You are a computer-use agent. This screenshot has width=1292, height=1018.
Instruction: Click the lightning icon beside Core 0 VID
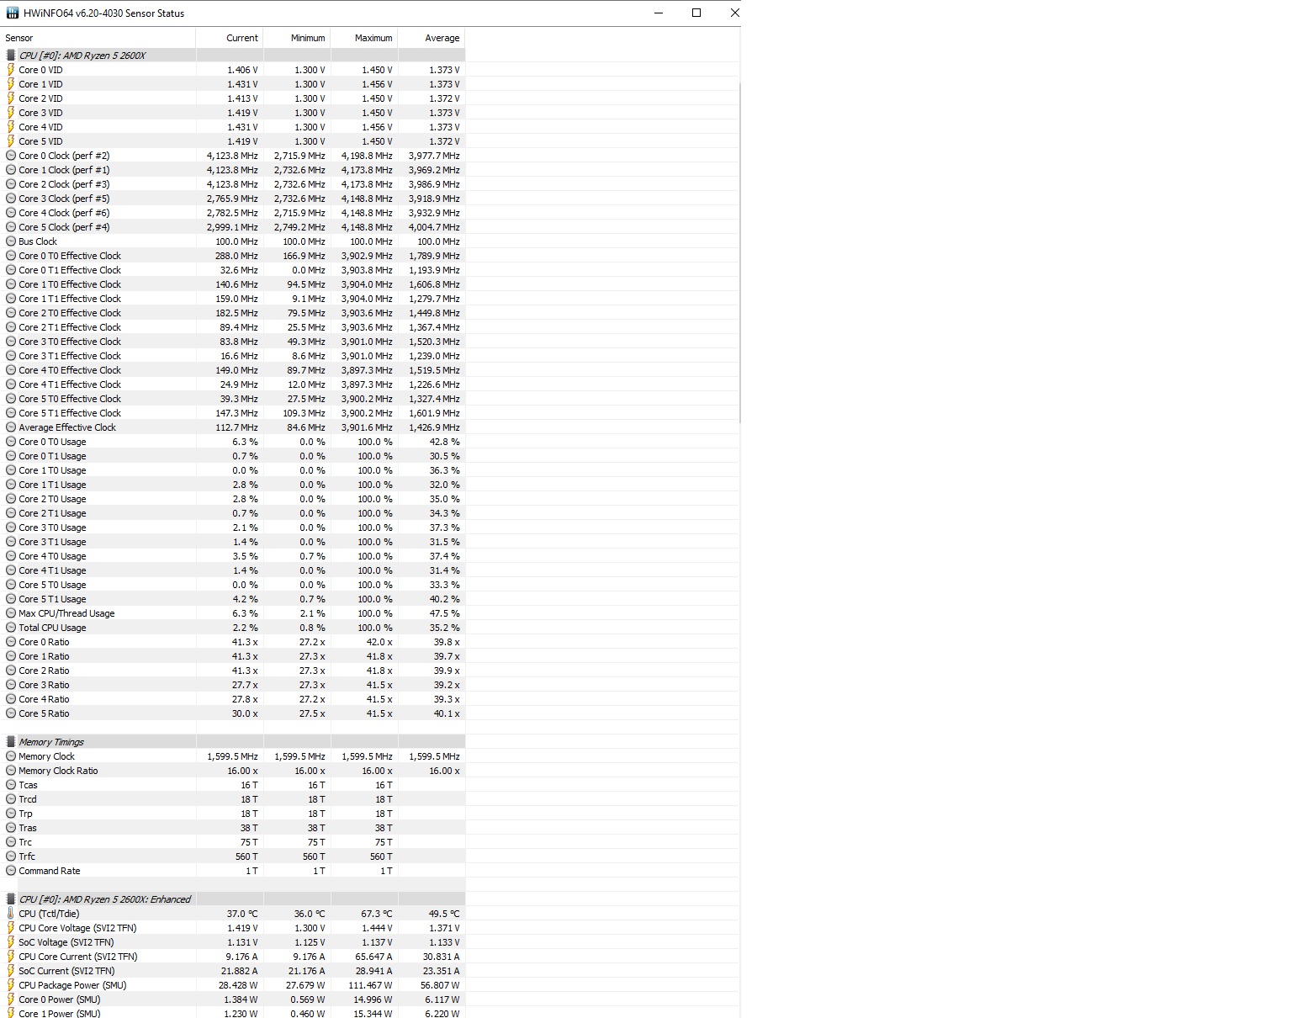pos(11,70)
